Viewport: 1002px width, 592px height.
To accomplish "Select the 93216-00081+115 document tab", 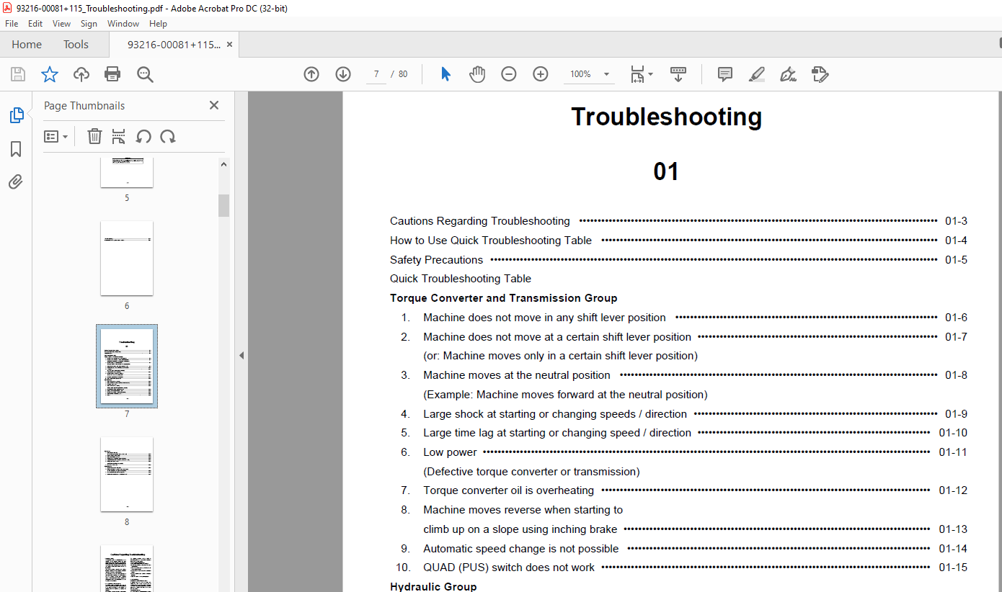I will (174, 44).
